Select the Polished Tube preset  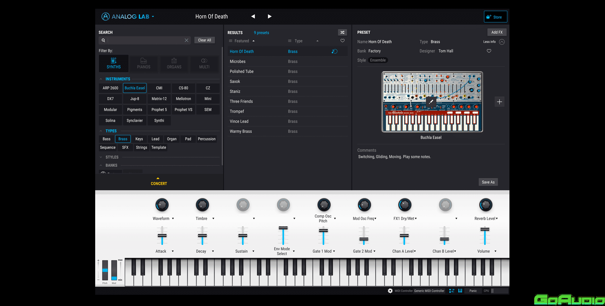click(287, 72)
